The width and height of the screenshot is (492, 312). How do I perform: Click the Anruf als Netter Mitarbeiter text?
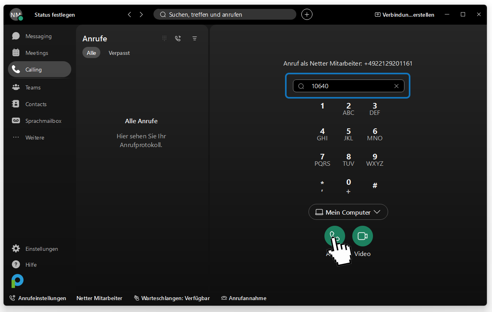pyautogui.click(x=348, y=64)
